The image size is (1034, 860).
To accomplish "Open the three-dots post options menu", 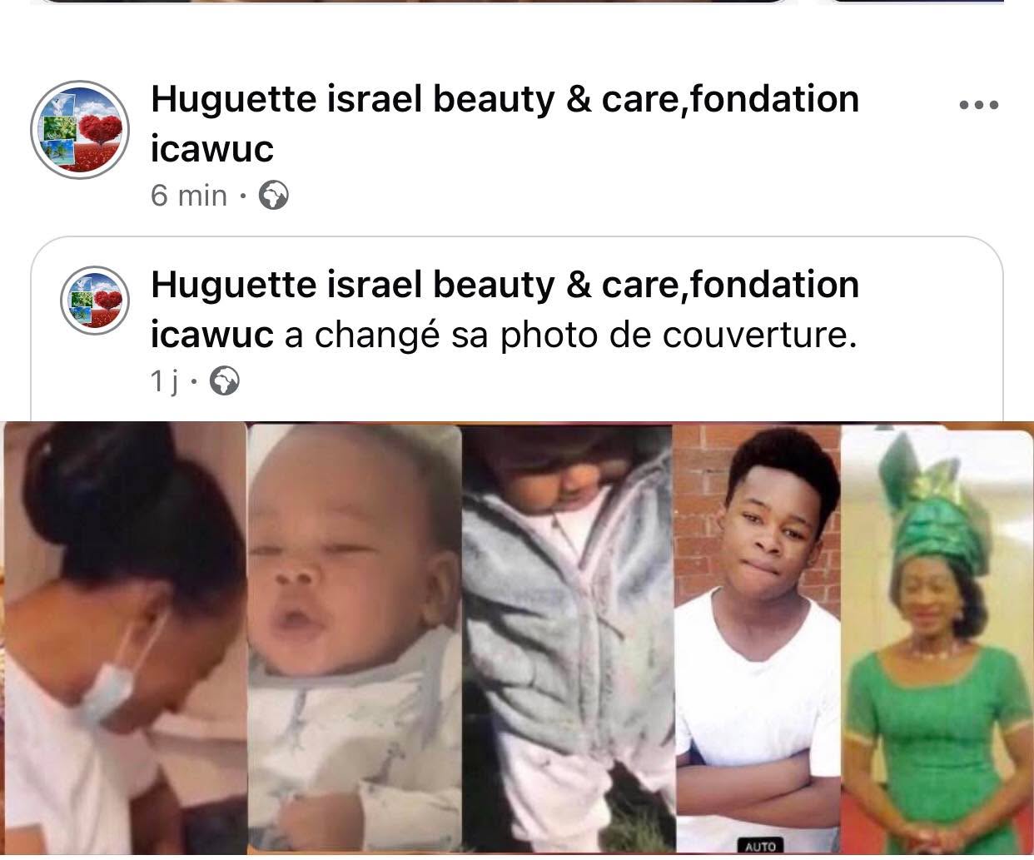I will pos(978,106).
